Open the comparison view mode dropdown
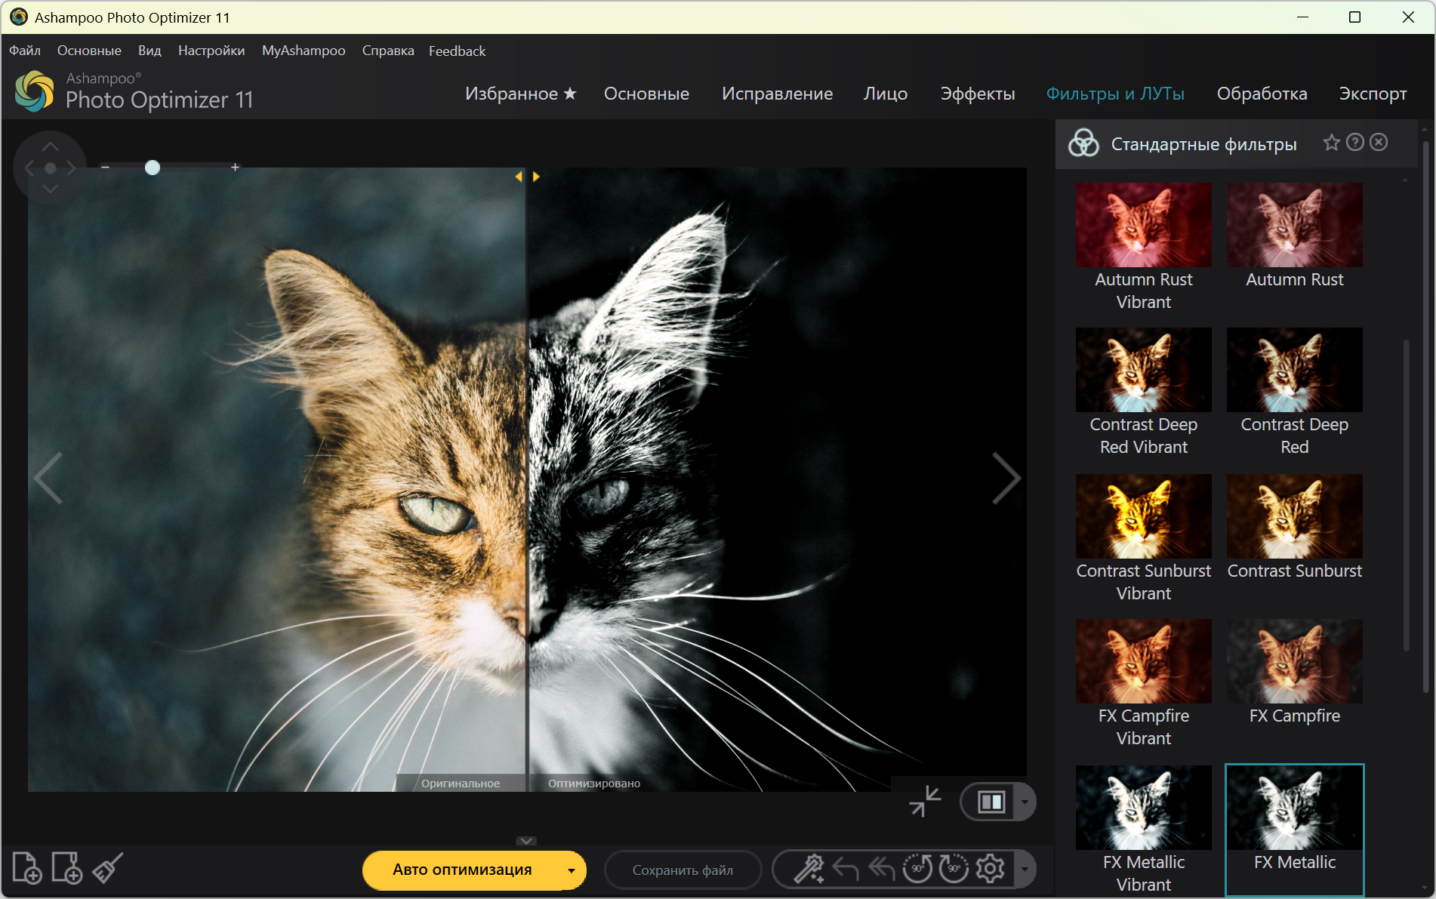Image resolution: width=1436 pixels, height=899 pixels. (x=1025, y=802)
